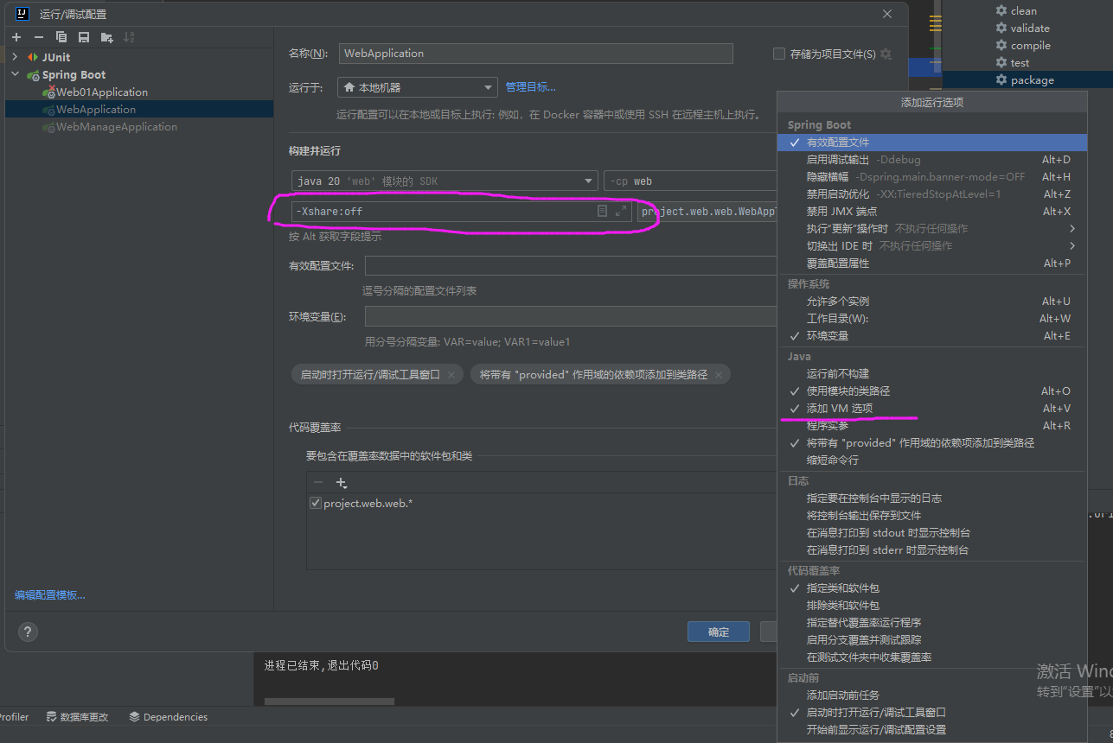Add class or package to coverage list
Screen dimensions: 1113x743
[x=342, y=483]
